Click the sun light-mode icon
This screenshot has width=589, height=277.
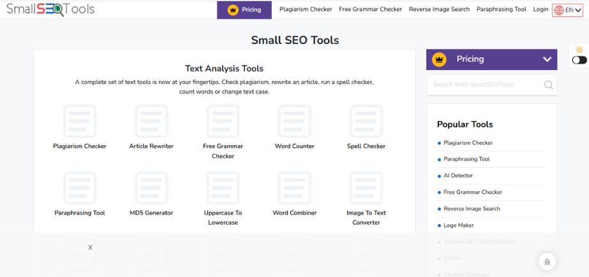[x=579, y=50]
